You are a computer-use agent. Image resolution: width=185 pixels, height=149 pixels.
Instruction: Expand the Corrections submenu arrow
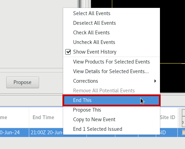(155, 81)
